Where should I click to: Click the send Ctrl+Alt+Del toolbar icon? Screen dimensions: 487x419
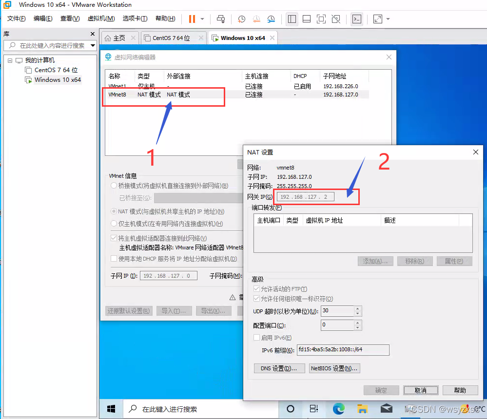point(221,19)
